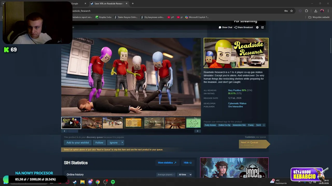Close the Google tab
Viewport: 332px width, 186px height.
(85, 4)
